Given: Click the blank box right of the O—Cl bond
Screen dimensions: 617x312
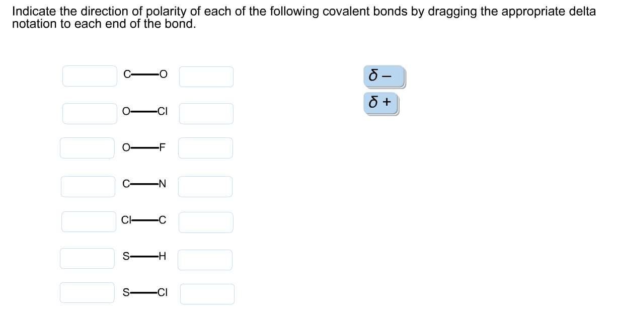Looking at the screenshot, I should (x=206, y=113).
